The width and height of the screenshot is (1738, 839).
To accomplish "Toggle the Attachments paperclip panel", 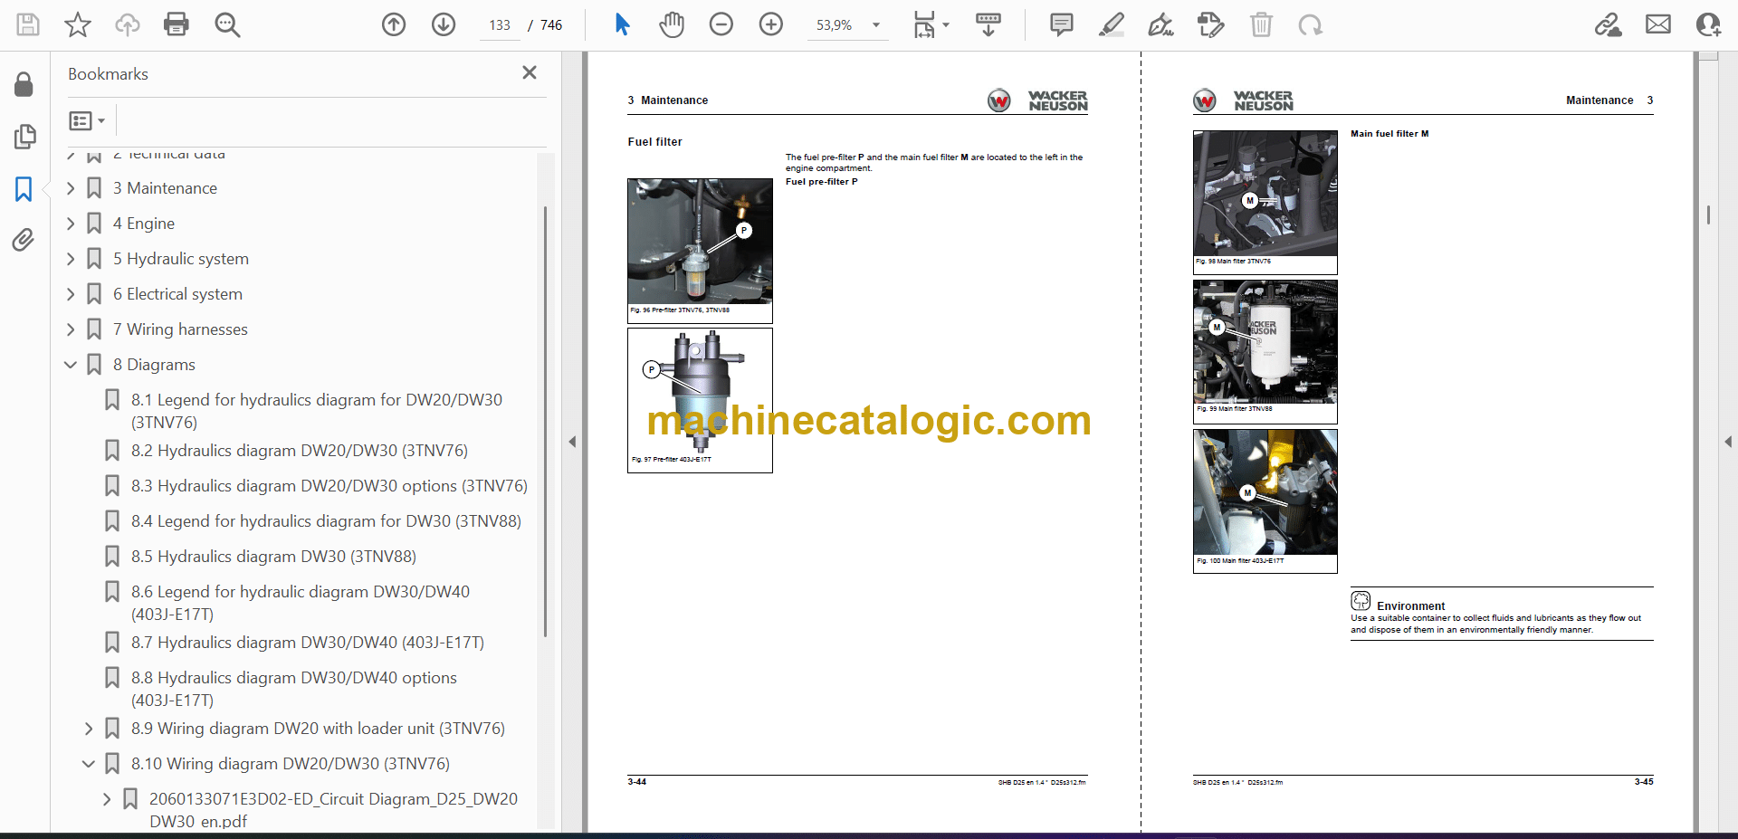I will click(24, 240).
